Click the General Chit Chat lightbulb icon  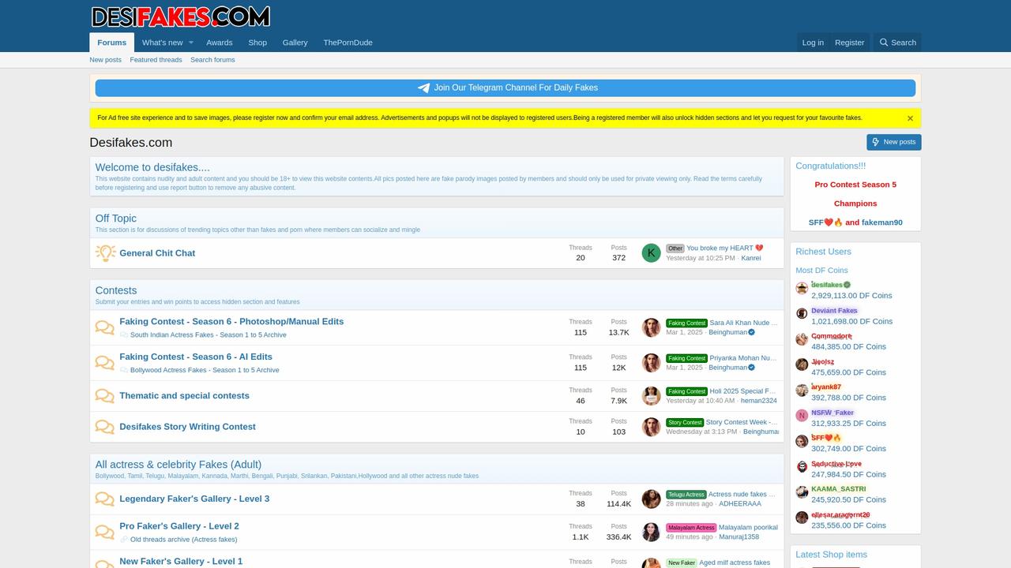click(105, 253)
